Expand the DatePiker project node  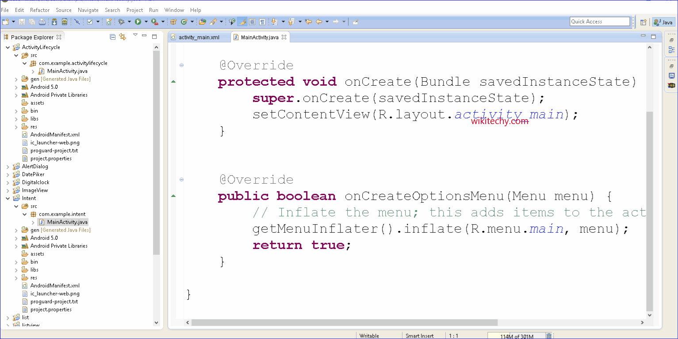point(8,174)
